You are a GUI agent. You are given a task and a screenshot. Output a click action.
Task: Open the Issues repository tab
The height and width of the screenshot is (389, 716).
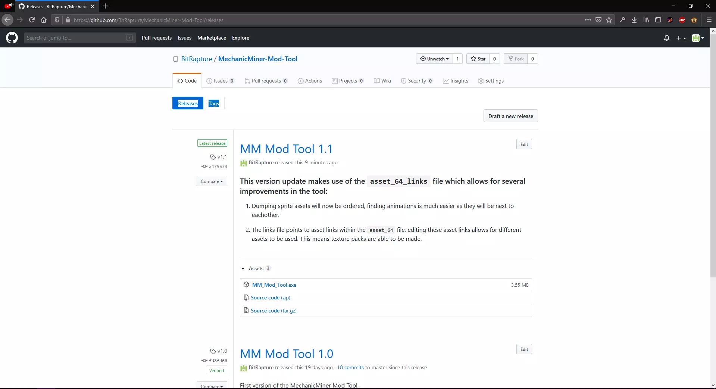[x=220, y=81]
